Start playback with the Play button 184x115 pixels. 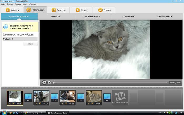(x=44, y=83)
